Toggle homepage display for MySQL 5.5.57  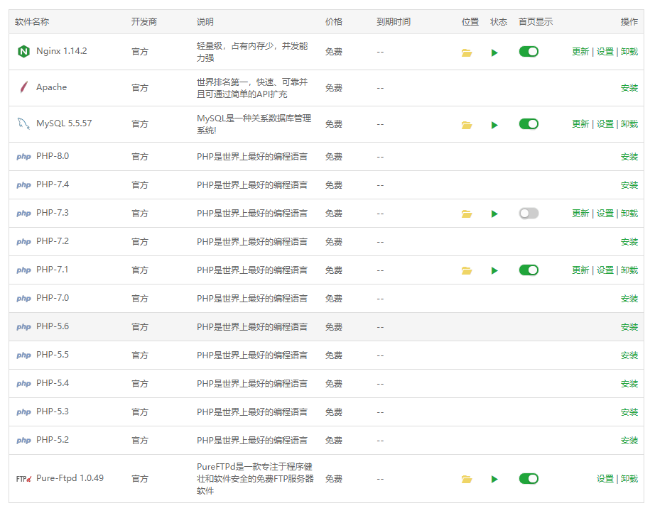(529, 124)
